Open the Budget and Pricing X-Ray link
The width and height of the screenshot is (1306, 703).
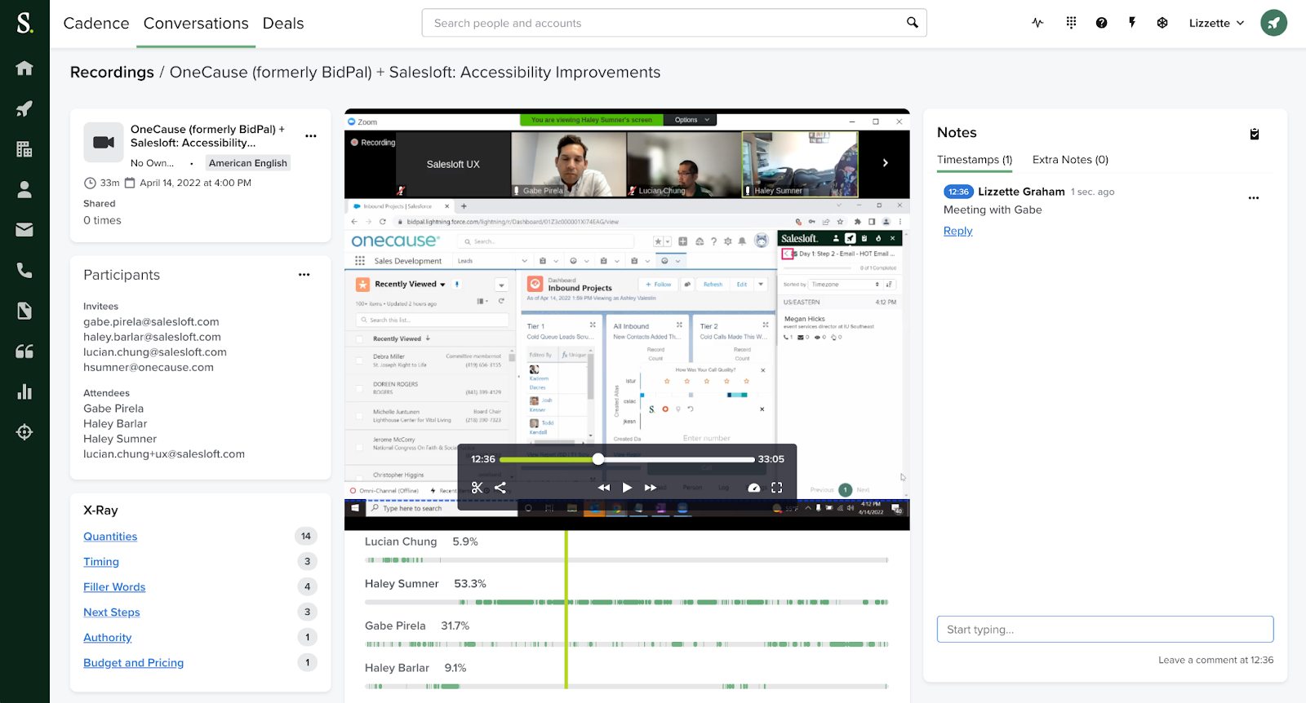pos(134,663)
